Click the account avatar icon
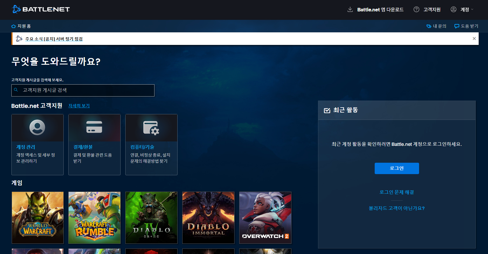The image size is (488, 254). click(x=454, y=9)
